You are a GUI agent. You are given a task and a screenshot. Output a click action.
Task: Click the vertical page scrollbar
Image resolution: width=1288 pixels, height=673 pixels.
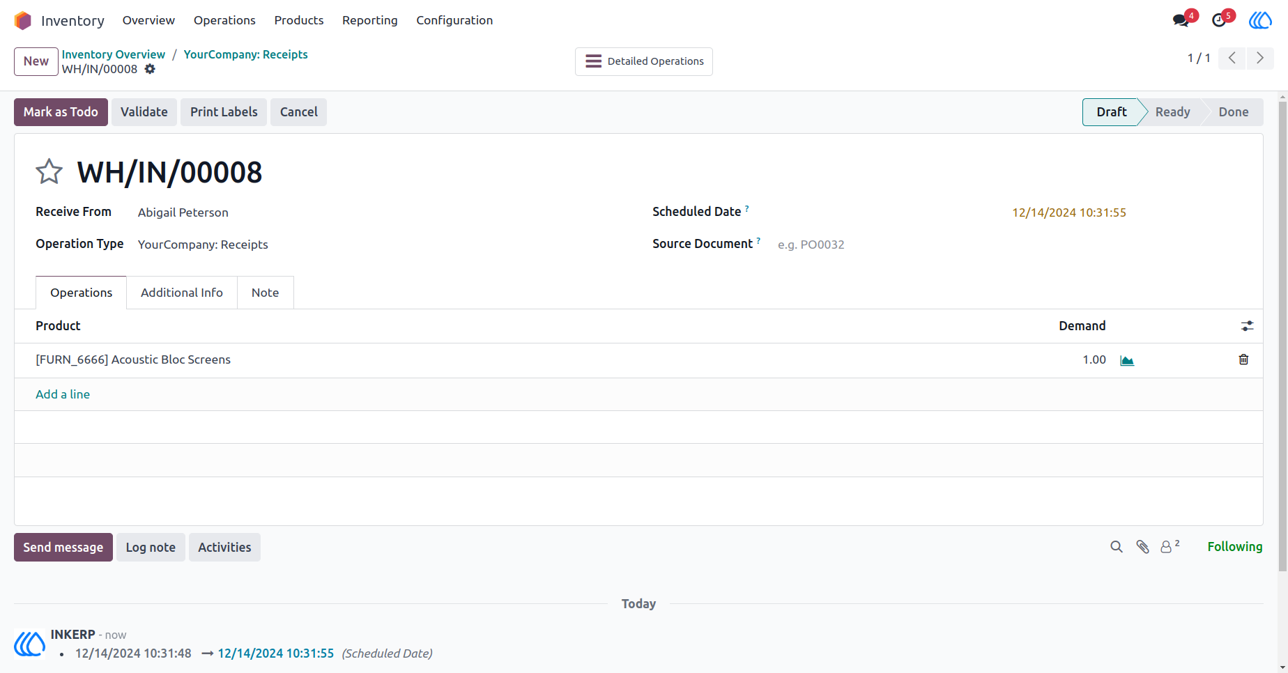click(x=1282, y=337)
